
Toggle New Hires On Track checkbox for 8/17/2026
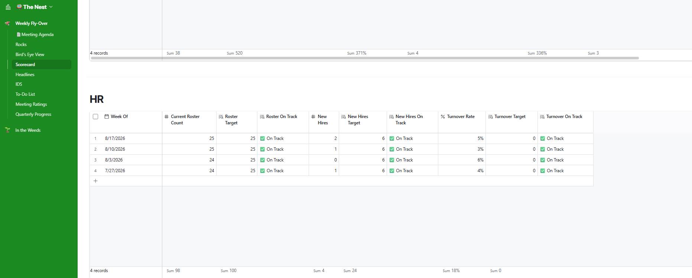[392, 138]
